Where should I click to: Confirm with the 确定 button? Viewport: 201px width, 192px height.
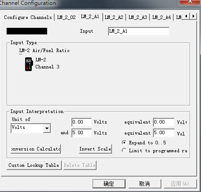[109, 184]
